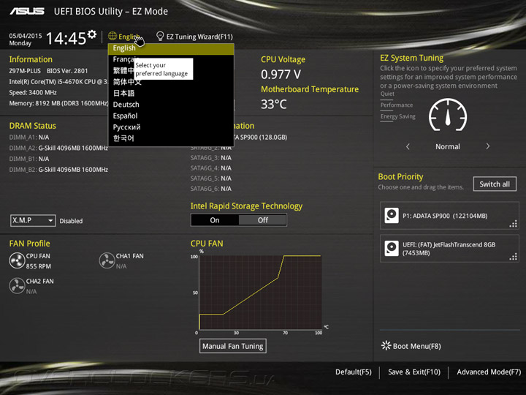Open the X.M.P dropdown

tap(33, 220)
